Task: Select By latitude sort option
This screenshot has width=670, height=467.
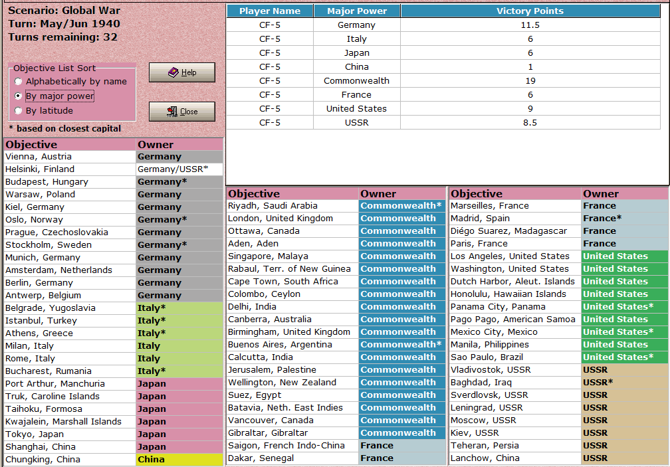Action: click(x=44, y=110)
